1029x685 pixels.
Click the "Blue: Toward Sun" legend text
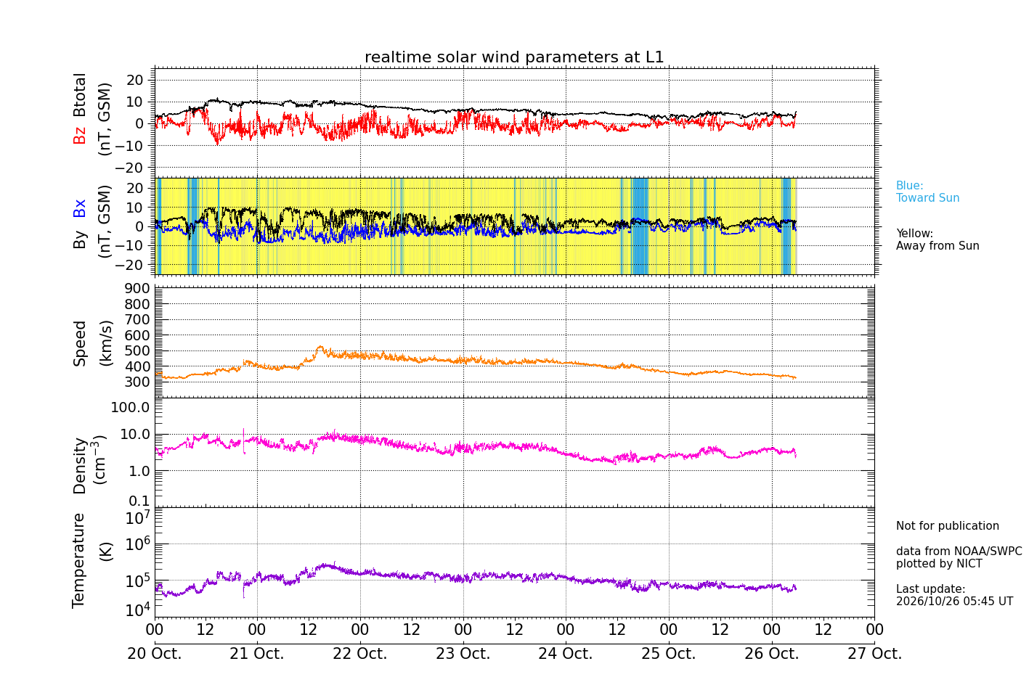(x=927, y=192)
